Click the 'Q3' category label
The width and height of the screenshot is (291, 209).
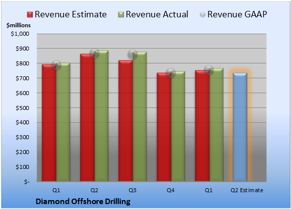click(x=133, y=190)
